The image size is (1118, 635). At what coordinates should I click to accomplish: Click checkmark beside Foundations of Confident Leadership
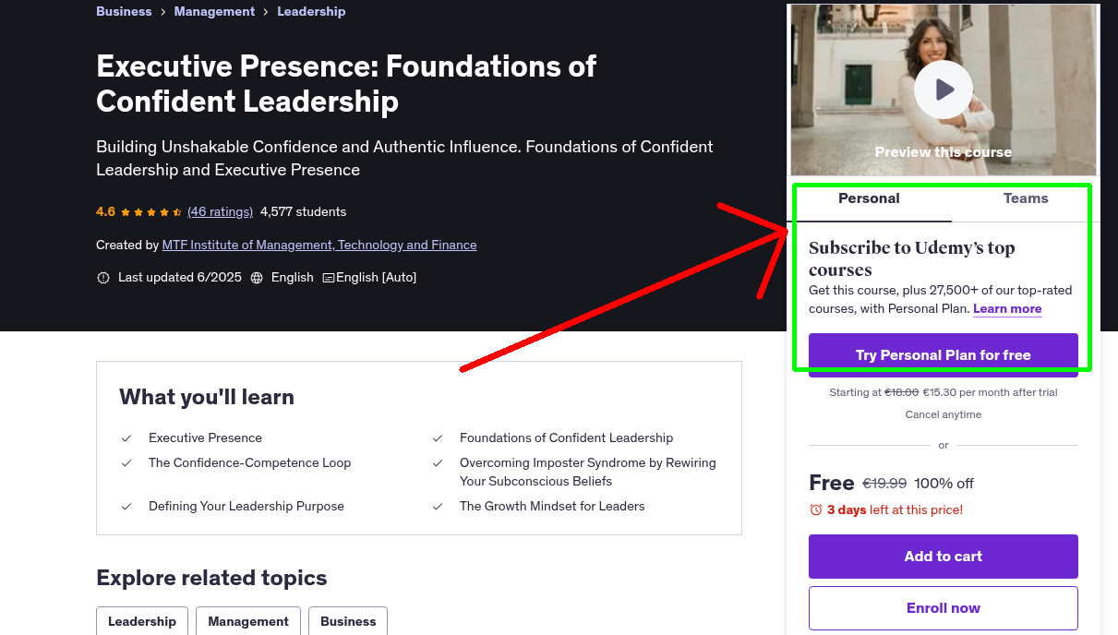tap(439, 438)
